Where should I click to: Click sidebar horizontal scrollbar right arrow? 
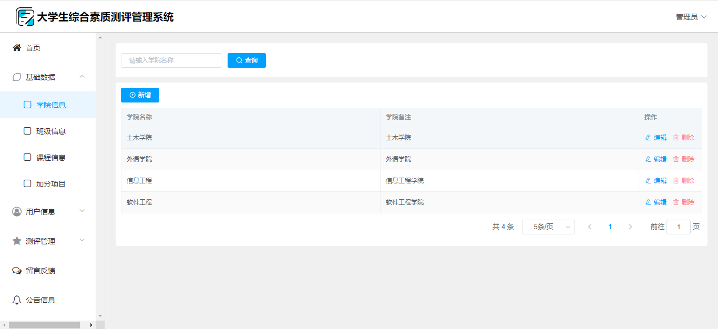(x=91, y=325)
